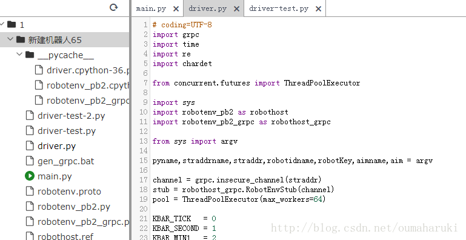Select robotenv_pb2.py in the file tree

(74, 207)
